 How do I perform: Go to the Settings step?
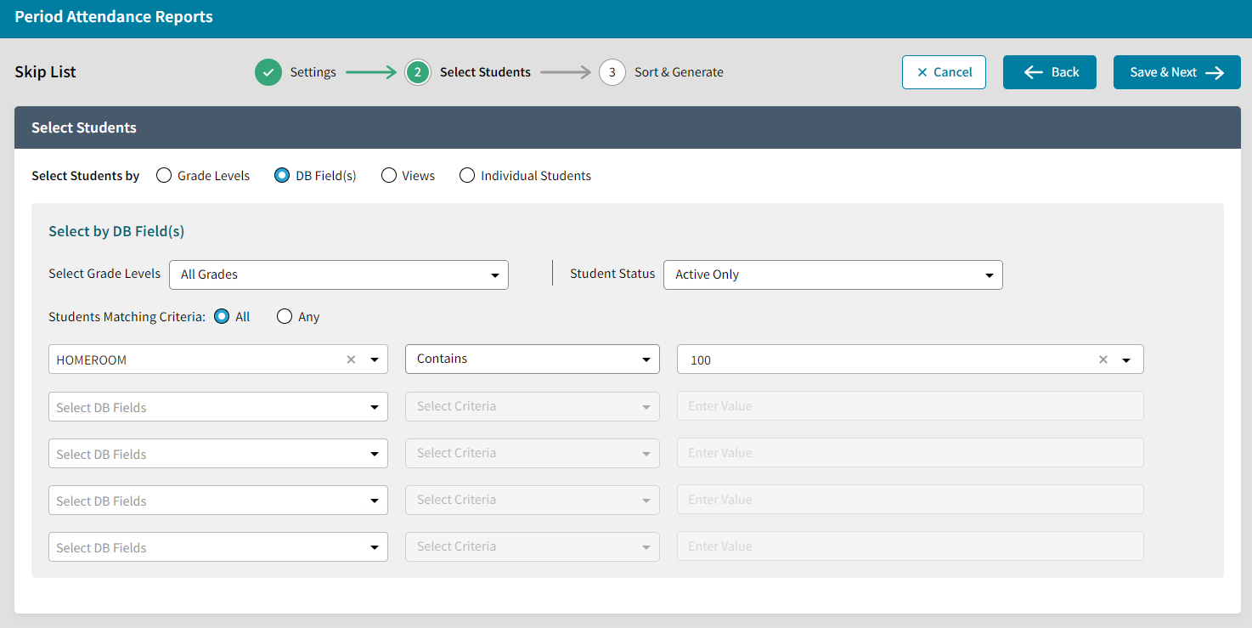pos(313,72)
